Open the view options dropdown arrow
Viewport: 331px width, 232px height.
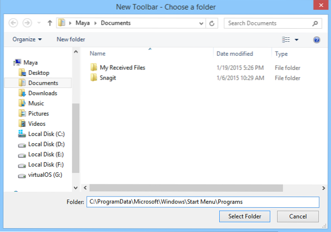click(x=296, y=40)
